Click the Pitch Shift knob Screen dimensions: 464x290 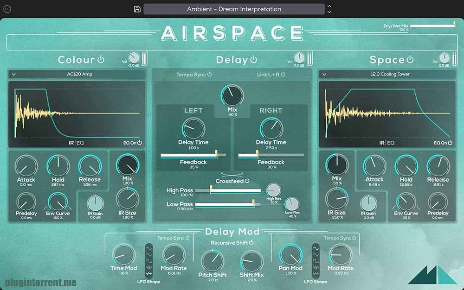tap(213, 261)
